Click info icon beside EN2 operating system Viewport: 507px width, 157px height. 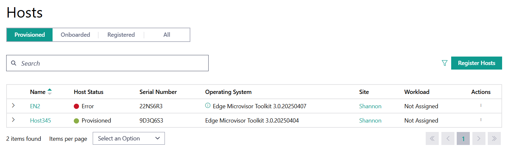pos(208,106)
